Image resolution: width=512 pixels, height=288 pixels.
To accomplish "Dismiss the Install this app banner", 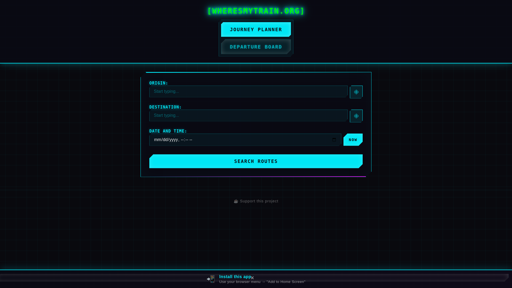I will [x=252, y=278].
